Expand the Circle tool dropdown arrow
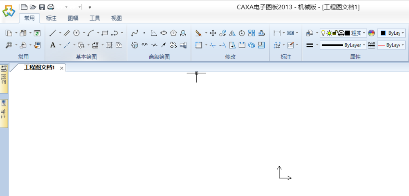 point(84,33)
